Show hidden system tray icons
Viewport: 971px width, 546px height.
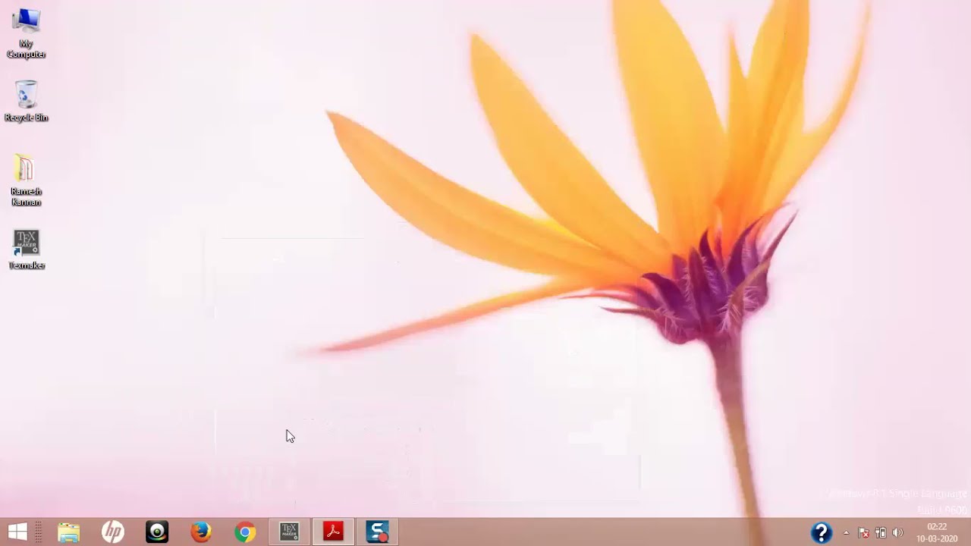[x=846, y=532]
